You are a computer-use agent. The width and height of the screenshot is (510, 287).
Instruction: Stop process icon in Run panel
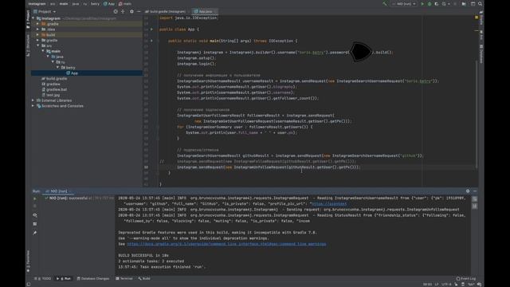(x=35, y=206)
